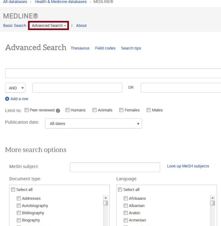Enable the Arabic language option

126,213
